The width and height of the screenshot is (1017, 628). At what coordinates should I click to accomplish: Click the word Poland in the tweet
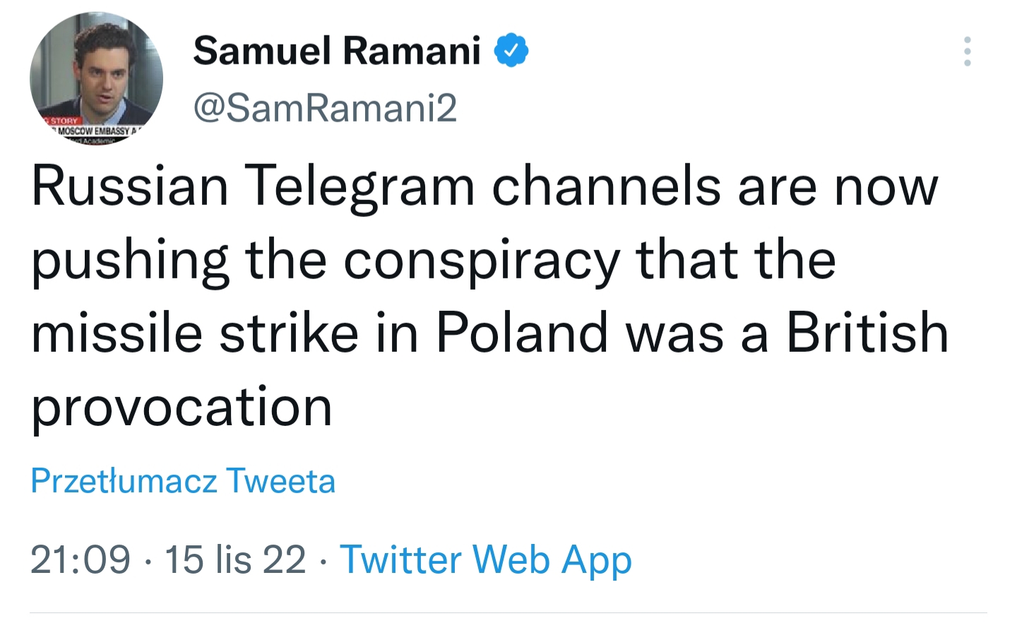(522, 333)
